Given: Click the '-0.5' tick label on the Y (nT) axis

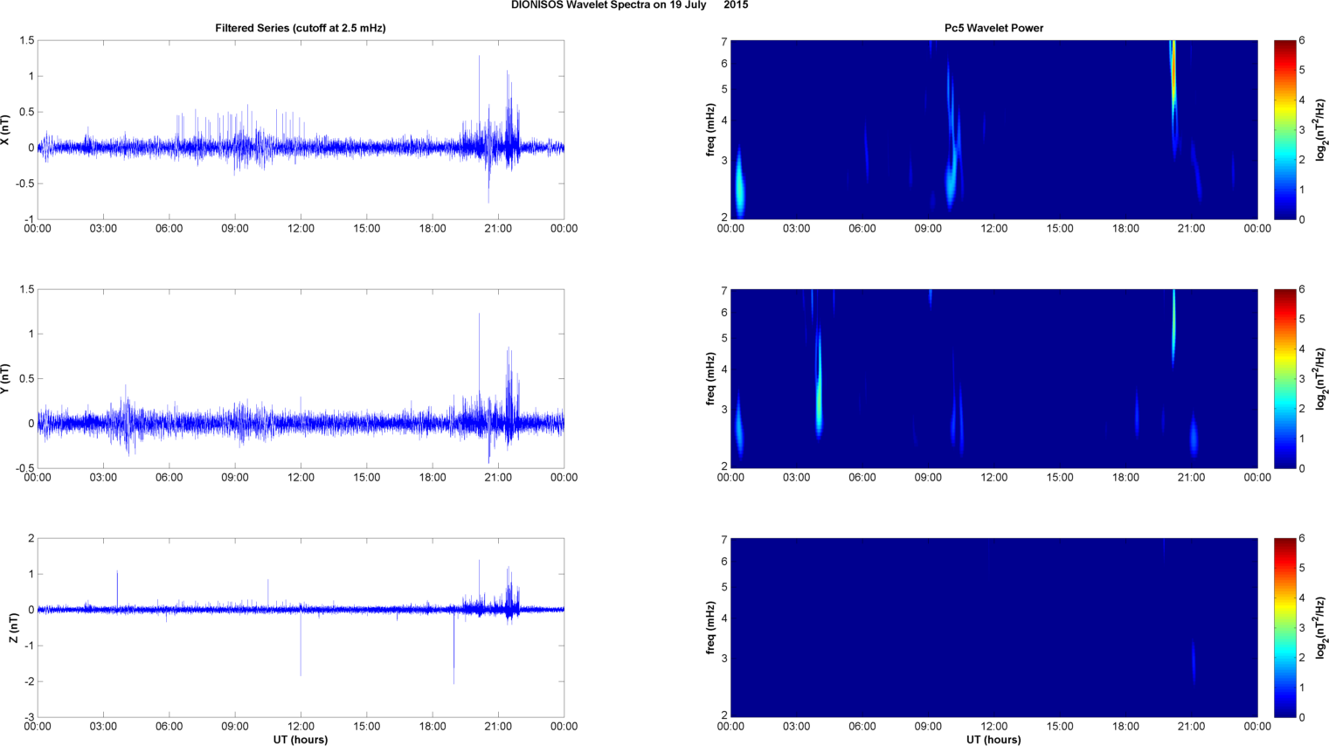Looking at the screenshot, I should pos(24,469).
